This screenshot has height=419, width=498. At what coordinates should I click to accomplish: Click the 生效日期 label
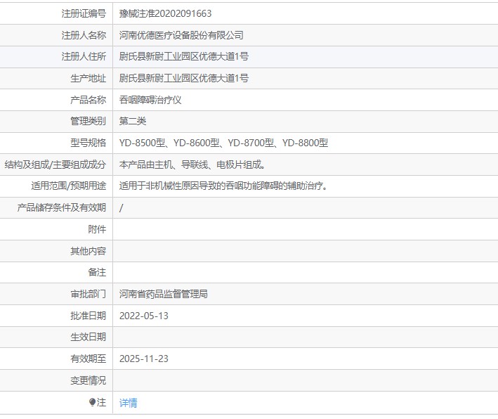89,337
